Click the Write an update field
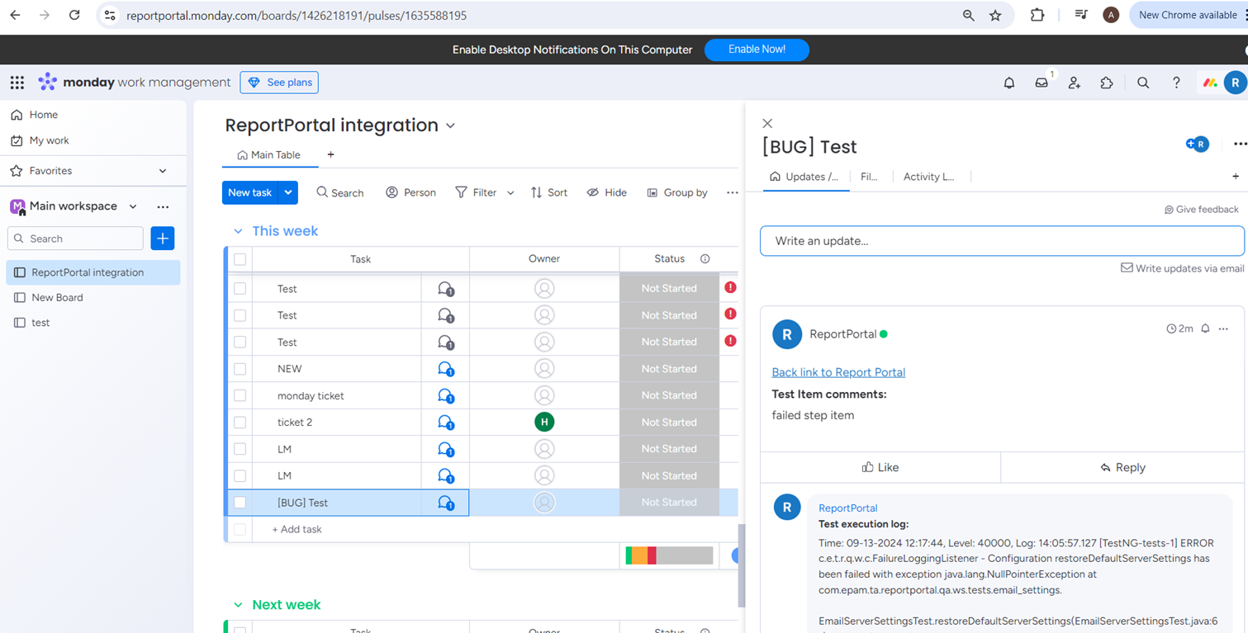This screenshot has width=1248, height=633. [1001, 240]
